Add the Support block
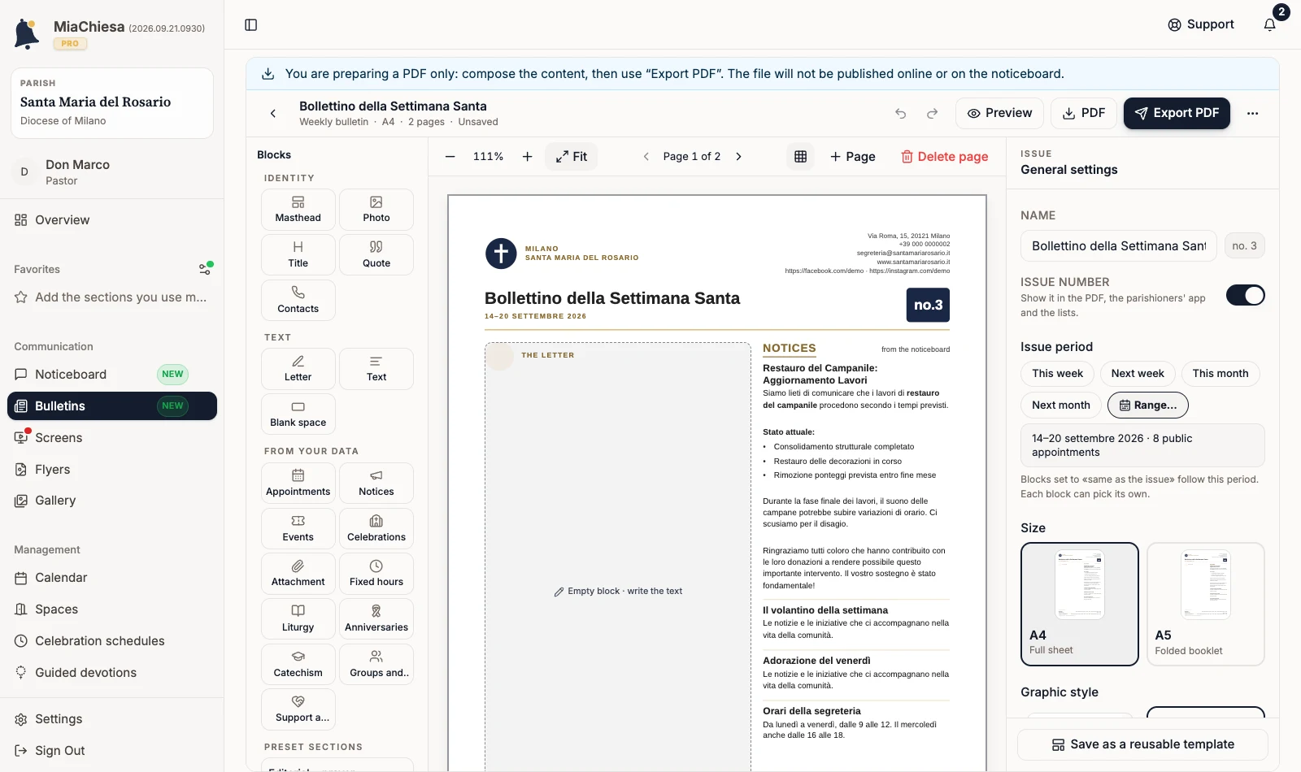 tap(298, 709)
